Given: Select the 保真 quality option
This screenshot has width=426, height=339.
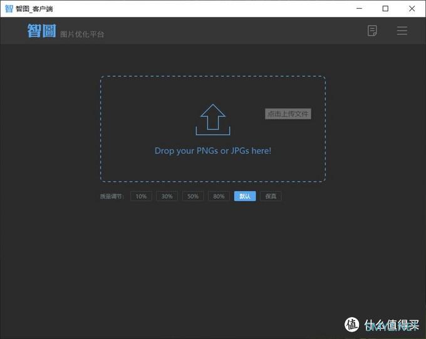Looking at the screenshot, I should pos(271,196).
